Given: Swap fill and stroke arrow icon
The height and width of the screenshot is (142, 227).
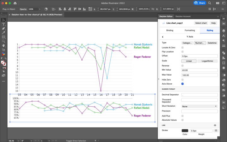Looking at the screenshot, I should (x=5, y=59).
